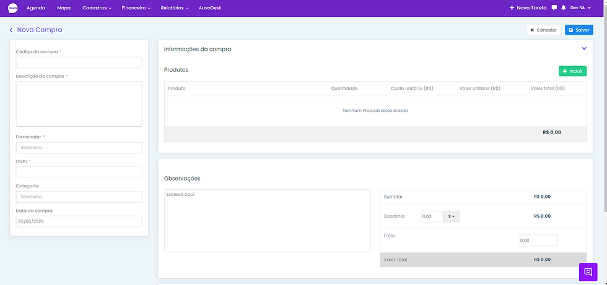Image resolution: width=607 pixels, height=285 pixels.
Task: Click the Subtotal label
Action: (x=393, y=197)
